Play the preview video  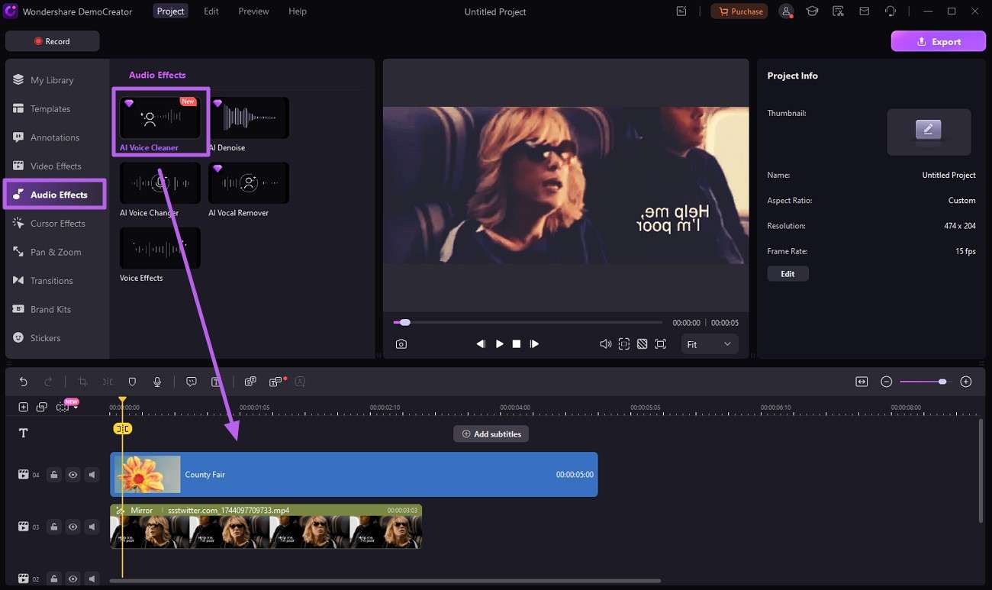coord(500,344)
